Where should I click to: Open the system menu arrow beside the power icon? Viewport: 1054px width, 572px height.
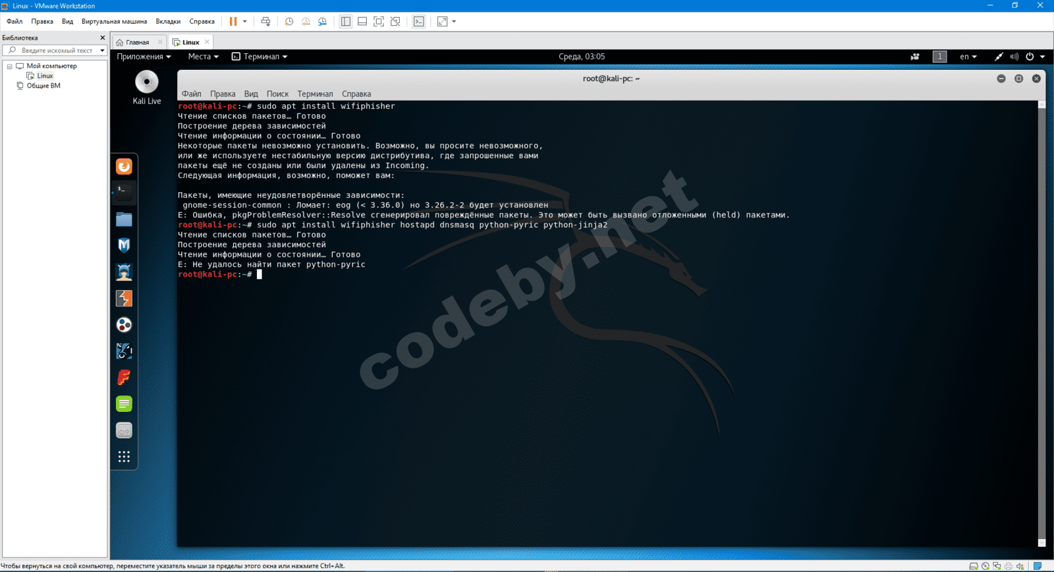click(1042, 57)
